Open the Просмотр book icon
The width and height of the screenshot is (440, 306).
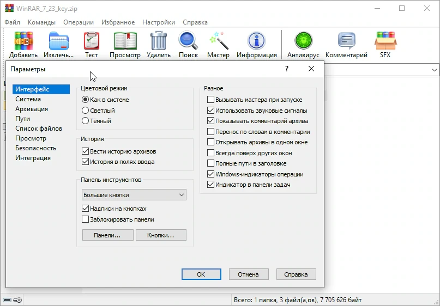(x=125, y=41)
